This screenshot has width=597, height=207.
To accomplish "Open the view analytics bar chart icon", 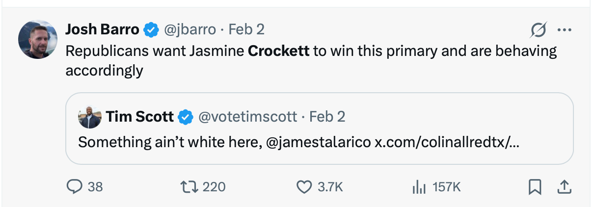I will pyautogui.click(x=418, y=186).
